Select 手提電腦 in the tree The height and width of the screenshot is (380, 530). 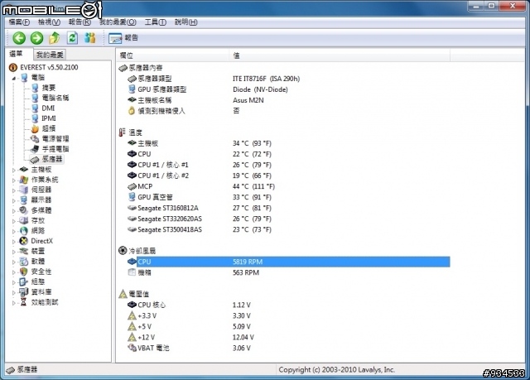(x=55, y=149)
